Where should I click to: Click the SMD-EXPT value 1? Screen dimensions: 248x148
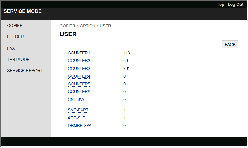125,110
